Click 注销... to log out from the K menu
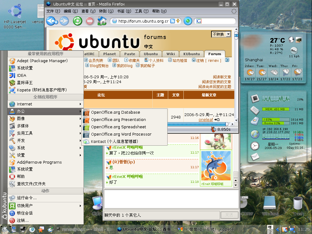This screenshot has height=234, width=312. click(x=45, y=221)
